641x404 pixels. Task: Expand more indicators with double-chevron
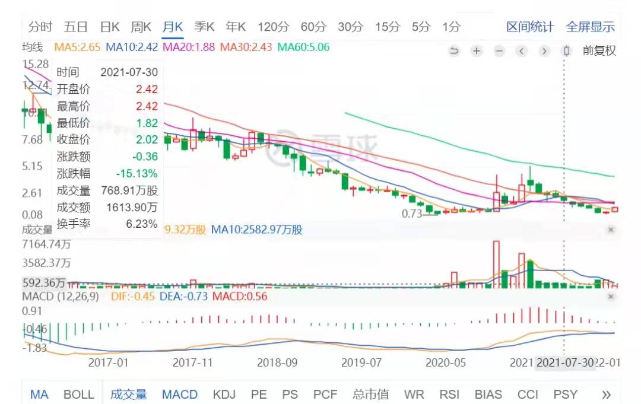pos(606,395)
